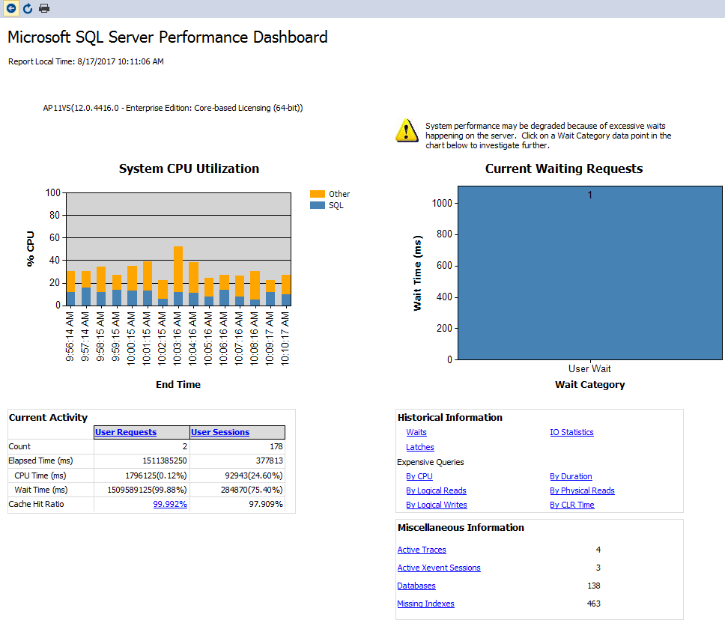Open the Active Traces link
The image size is (725, 626).
(x=421, y=550)
